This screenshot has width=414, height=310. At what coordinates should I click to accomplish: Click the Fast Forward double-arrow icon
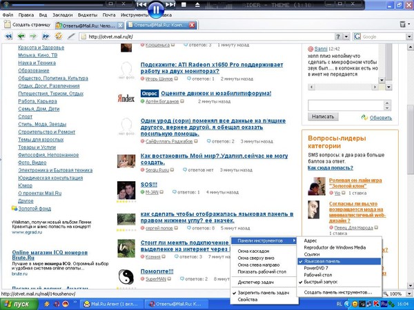point(46,36)
